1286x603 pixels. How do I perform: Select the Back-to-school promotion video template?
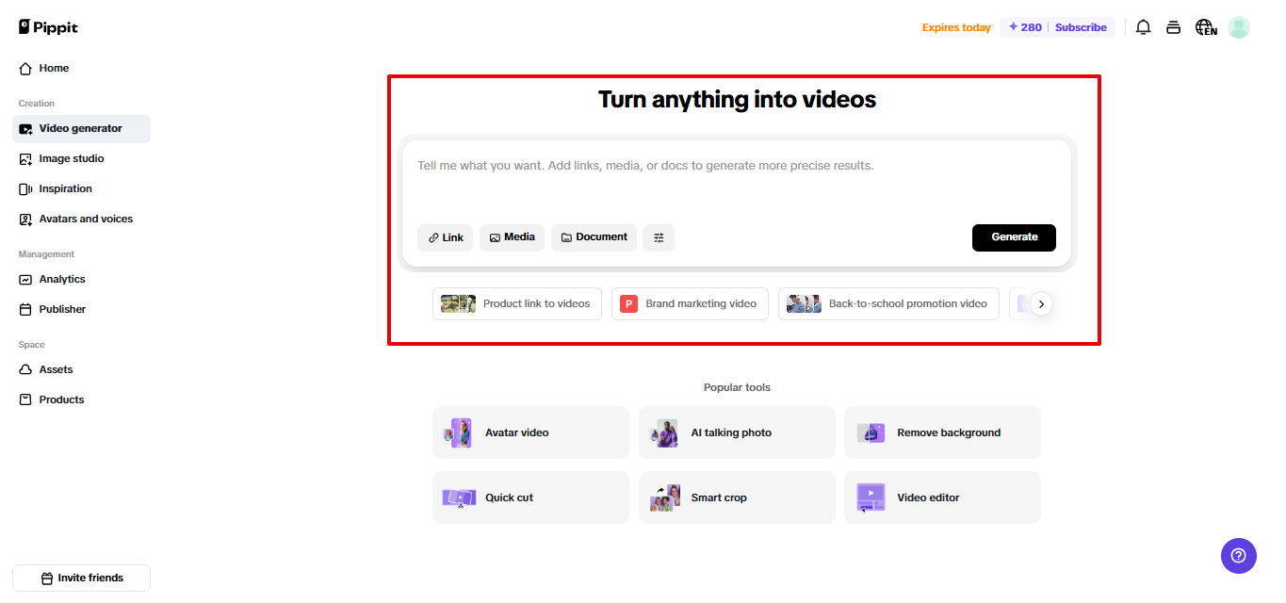coord(887,303)
